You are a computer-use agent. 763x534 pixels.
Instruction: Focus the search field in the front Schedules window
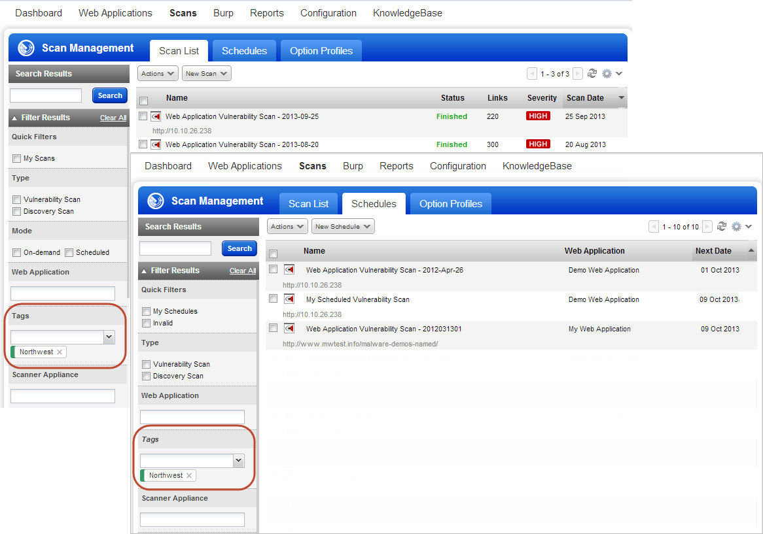coord(175,248)
